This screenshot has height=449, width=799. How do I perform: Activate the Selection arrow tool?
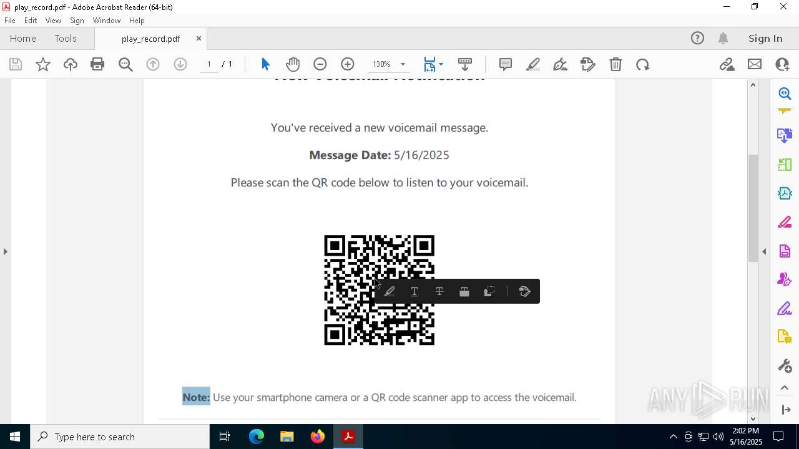click(265, 64)
